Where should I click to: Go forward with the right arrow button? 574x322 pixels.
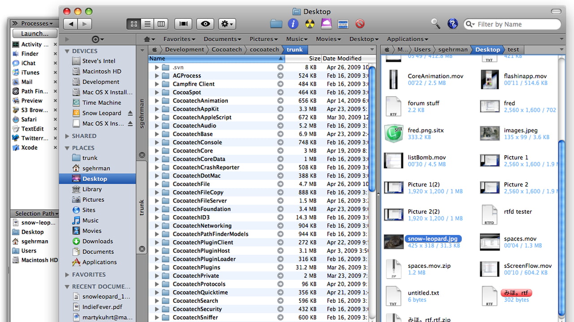[x=84, y=24]
